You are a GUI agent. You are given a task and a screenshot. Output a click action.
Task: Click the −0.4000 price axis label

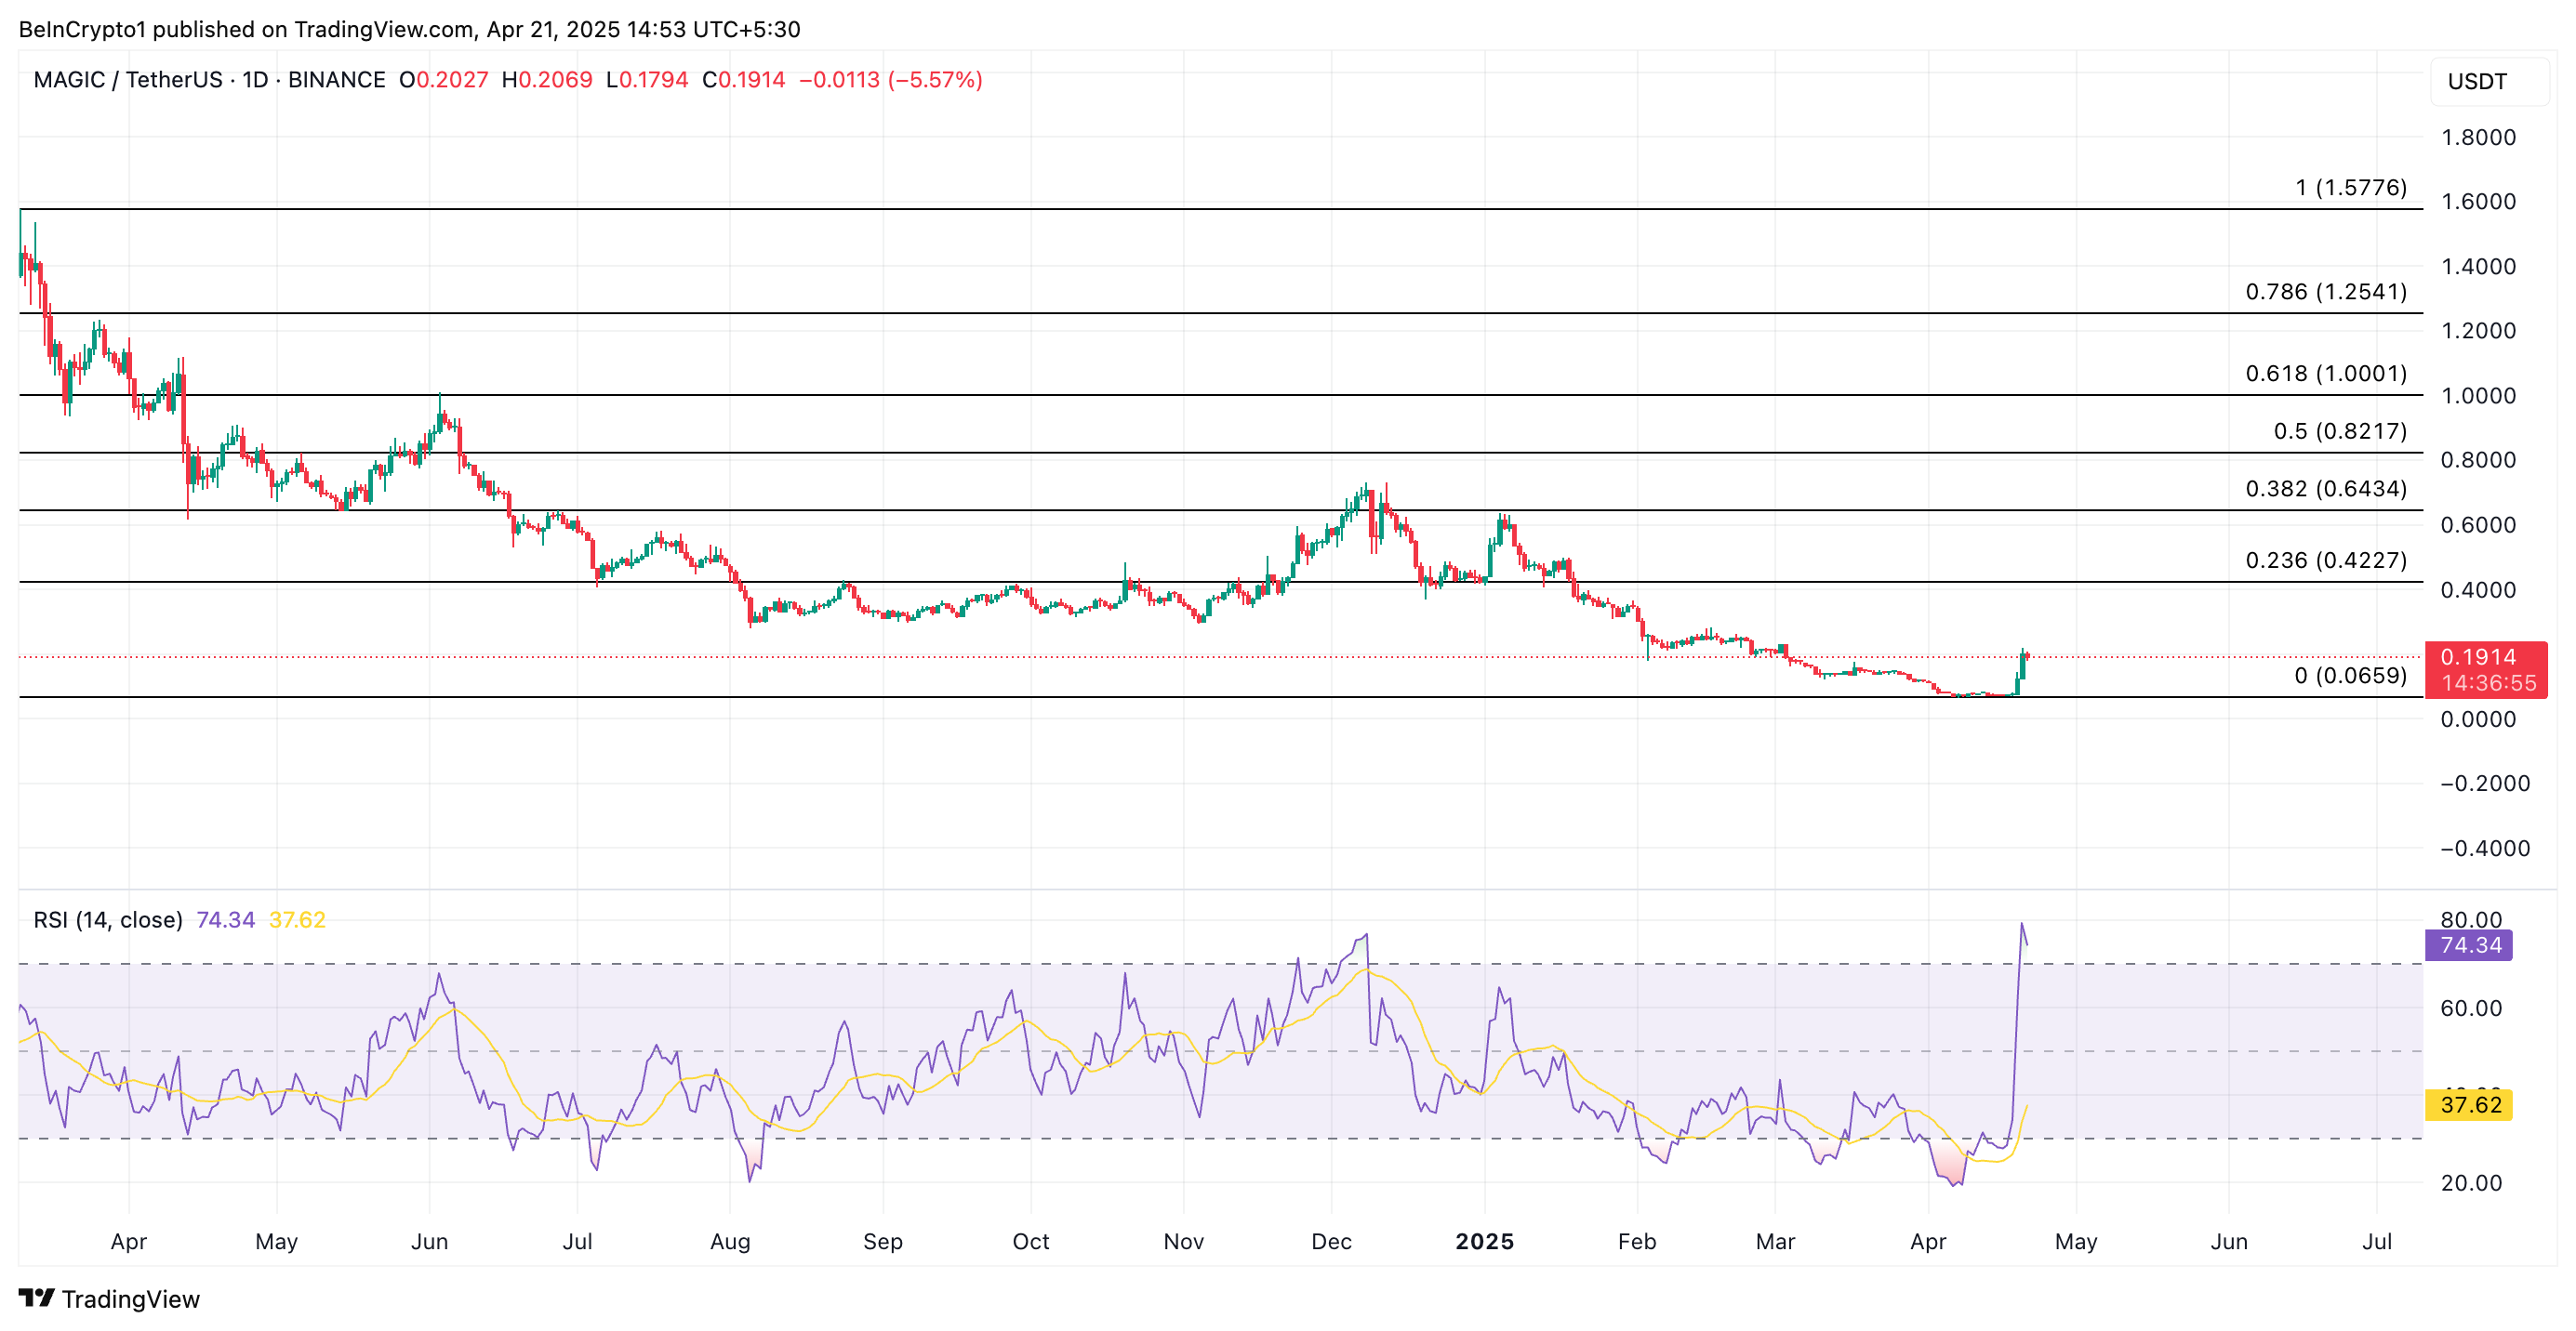pos(2484,849)
